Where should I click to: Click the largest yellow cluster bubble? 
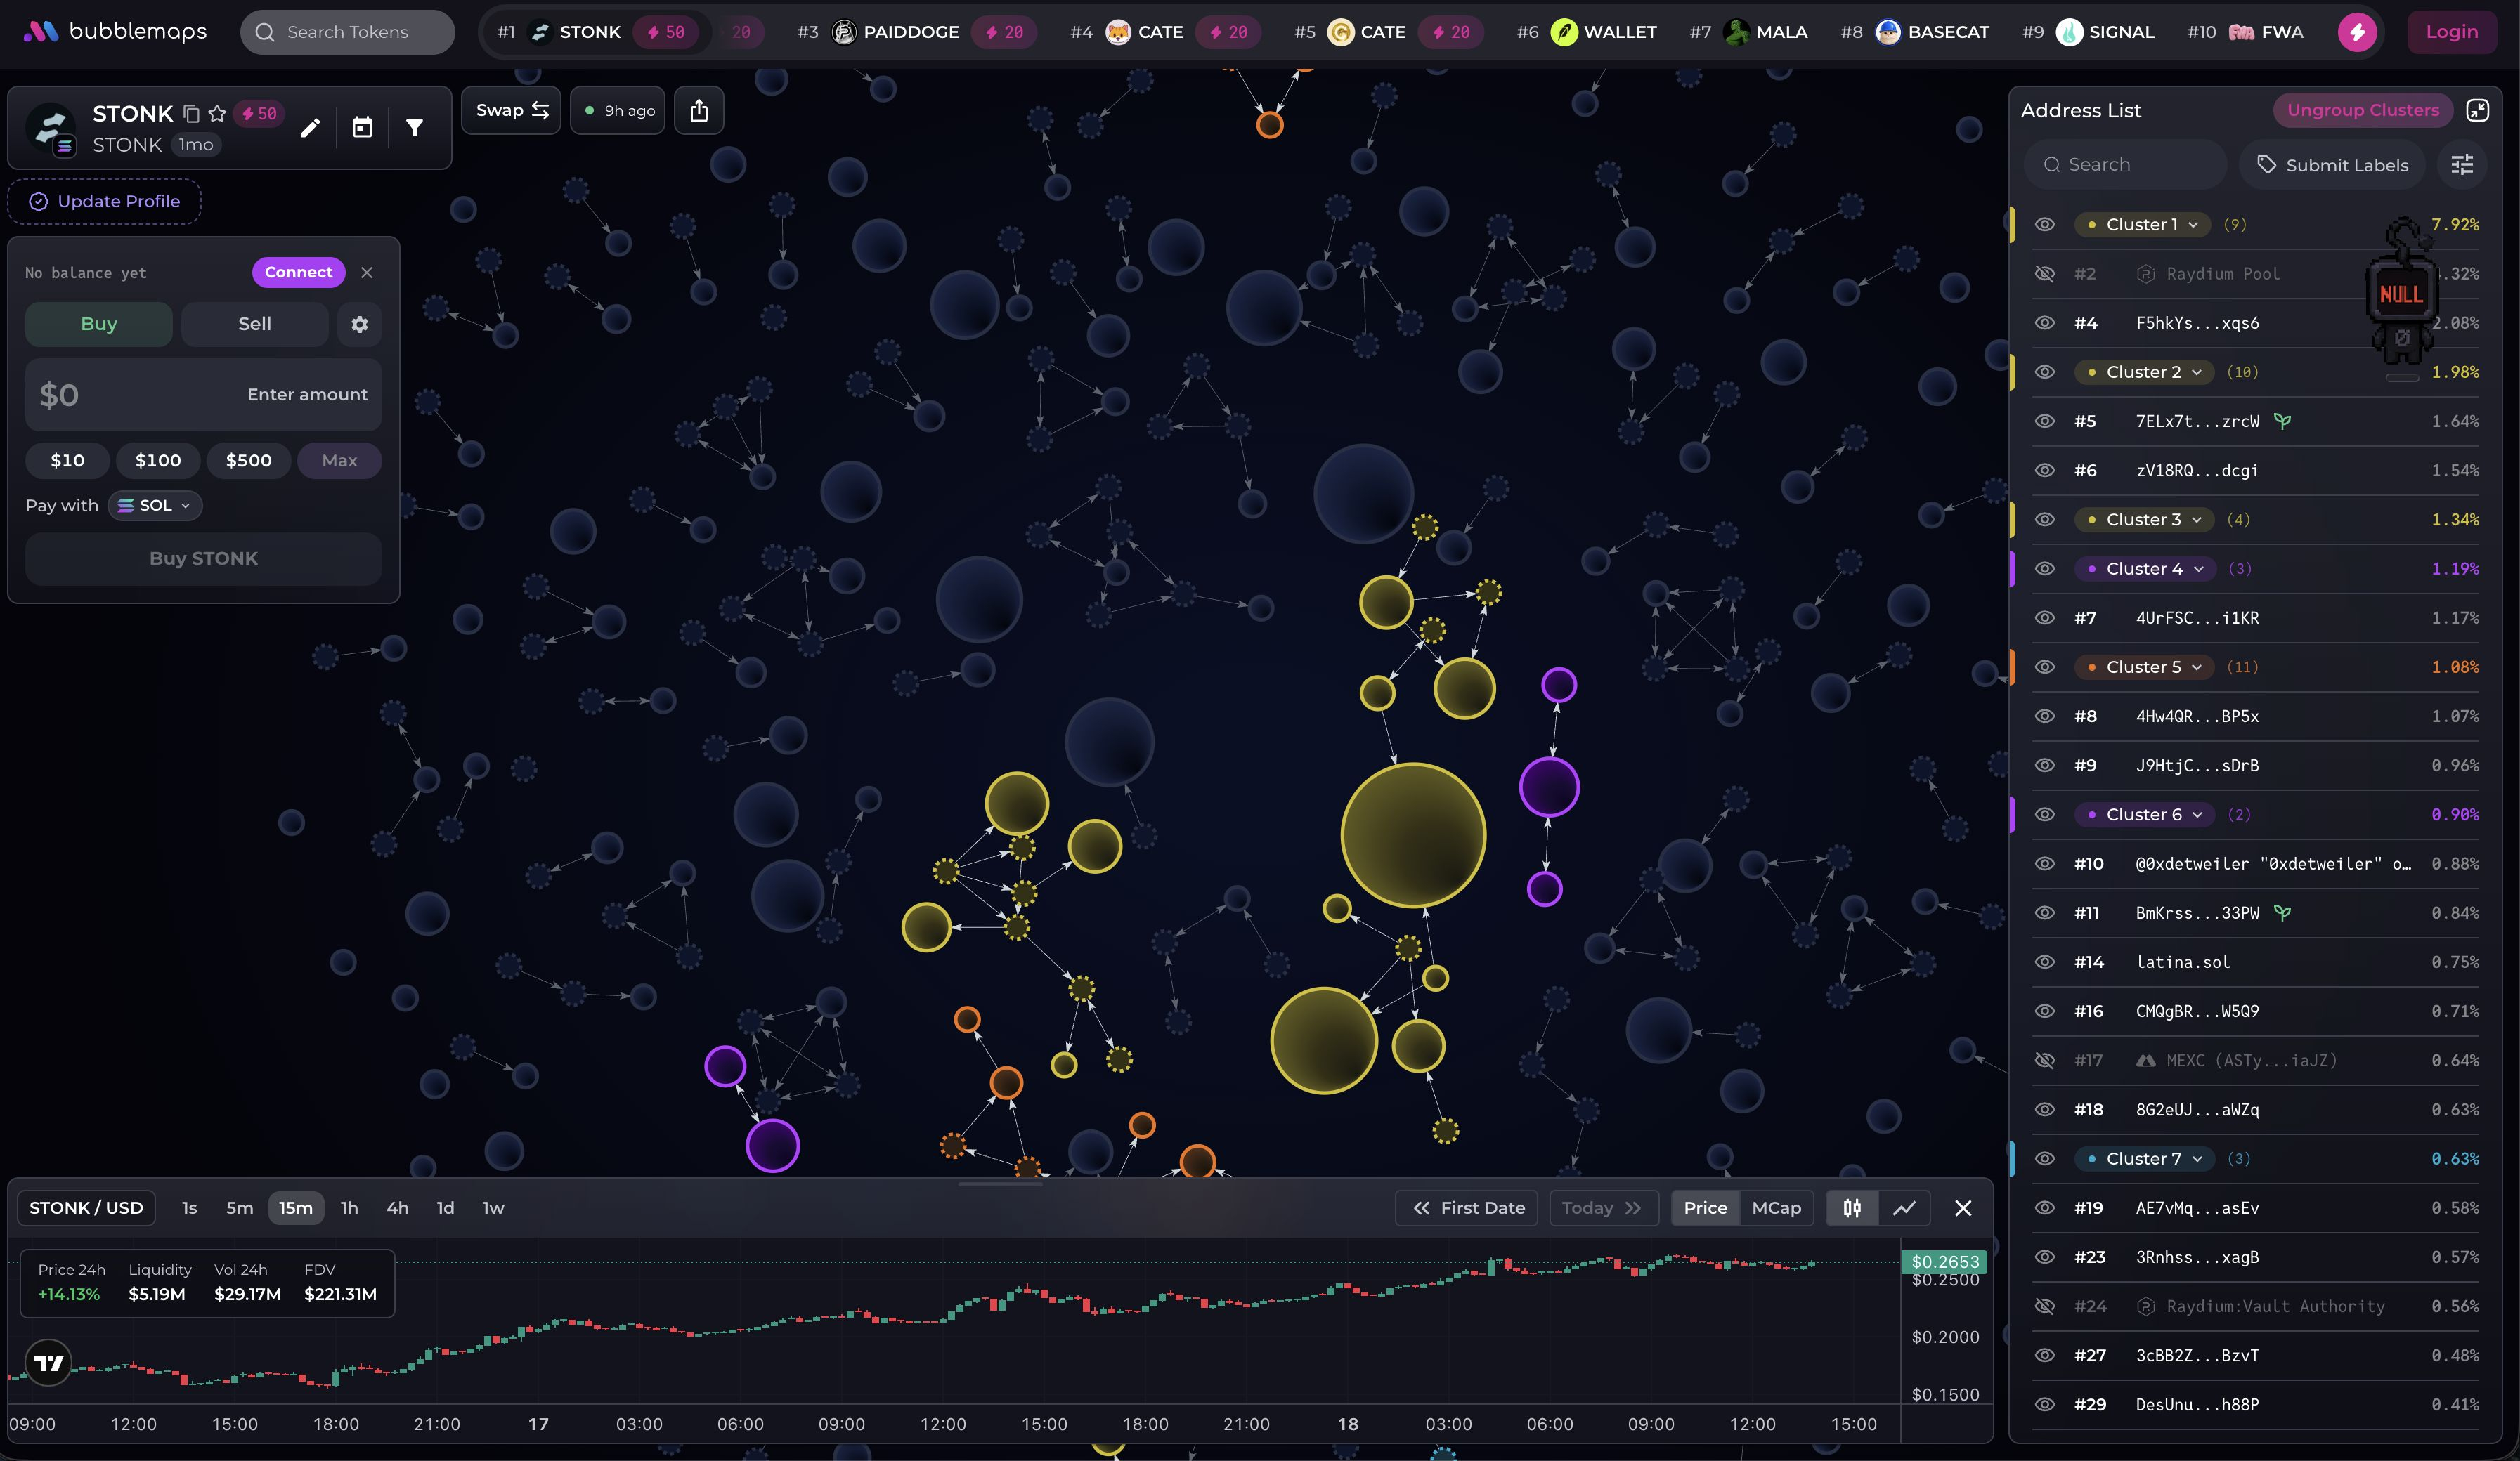click(1413, 835)
